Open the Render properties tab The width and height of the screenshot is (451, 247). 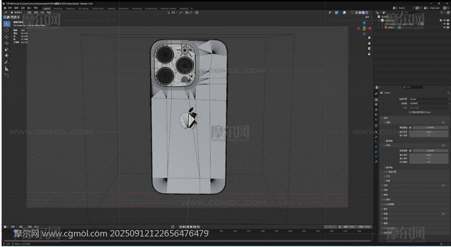(376, 100)
